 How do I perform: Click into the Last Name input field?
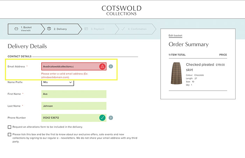pos(73,106)
